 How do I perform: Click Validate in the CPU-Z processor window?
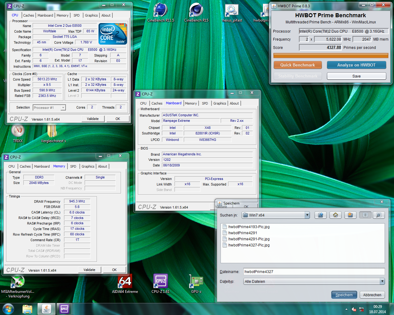pos(93,119)
